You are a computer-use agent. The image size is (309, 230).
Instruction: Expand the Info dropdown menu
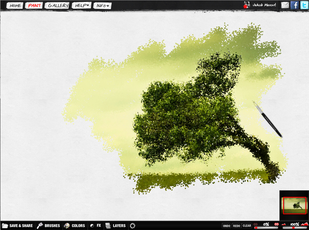point(102,6)
